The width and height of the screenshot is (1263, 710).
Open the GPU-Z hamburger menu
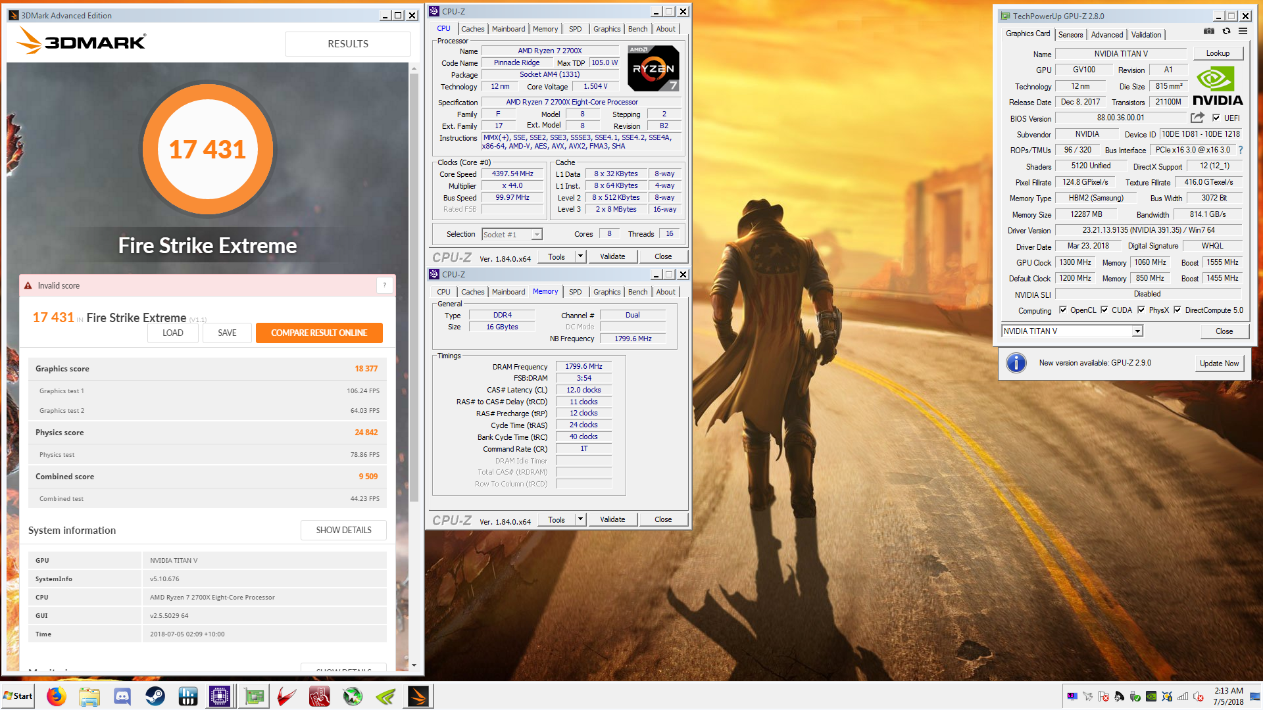[x=1243, y=31]
